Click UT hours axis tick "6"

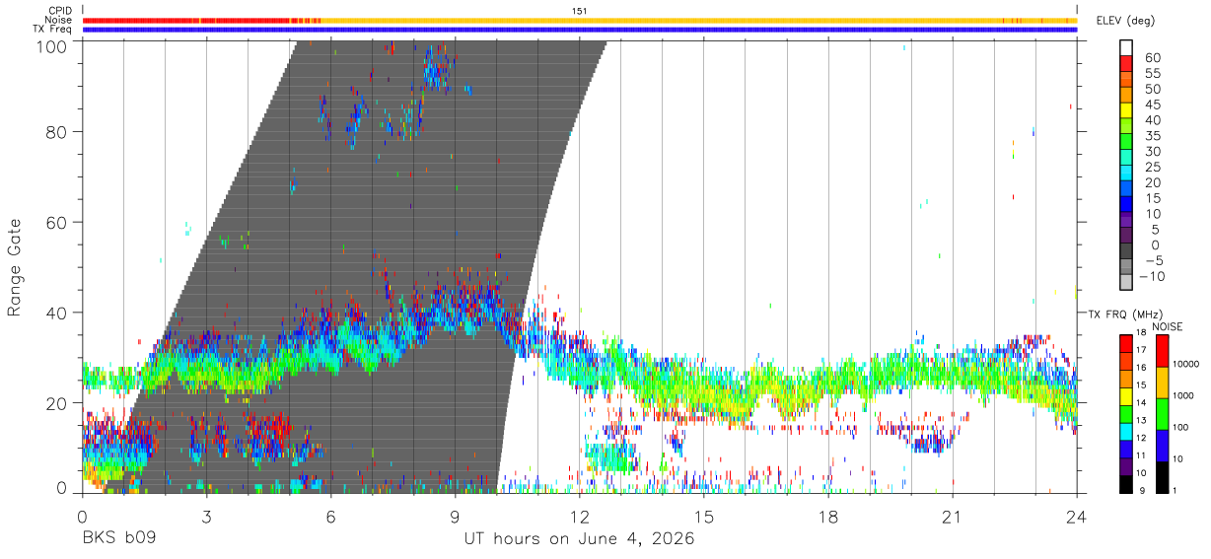tap(330, 517)
